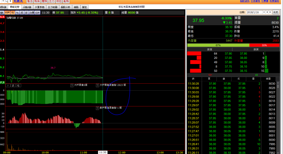Click ask price 38.15 in order book
This screenshot has width=283, height=154.
coord(243,71)
